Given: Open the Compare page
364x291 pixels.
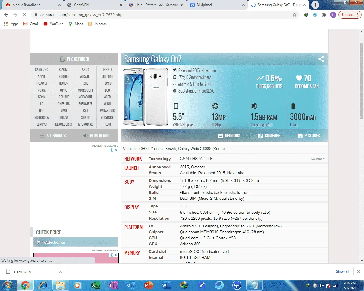Looking at the screenshot, I should 269,136.
